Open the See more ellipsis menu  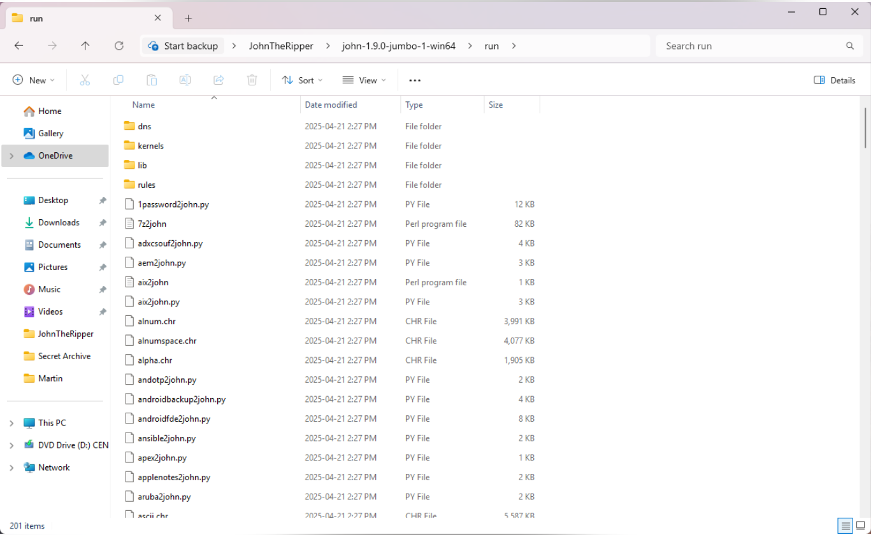pos(415,80)
